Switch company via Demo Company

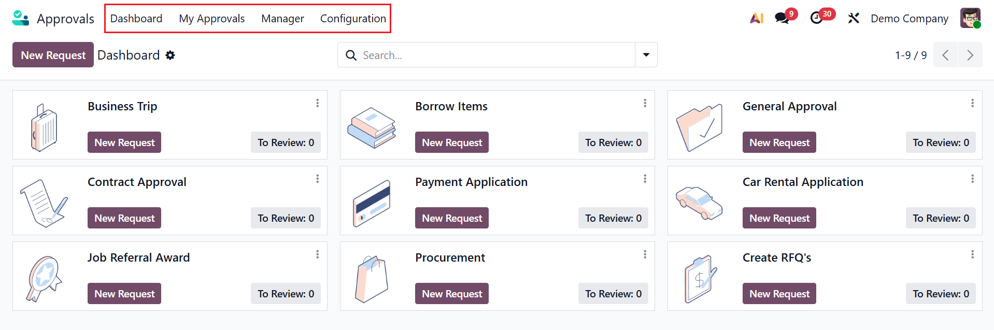[x=909, y=19]
